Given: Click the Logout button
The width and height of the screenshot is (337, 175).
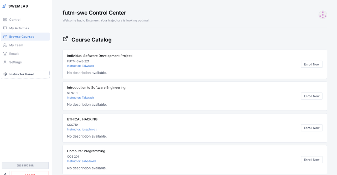Looking at the screenshot, I should coord(30,173).
